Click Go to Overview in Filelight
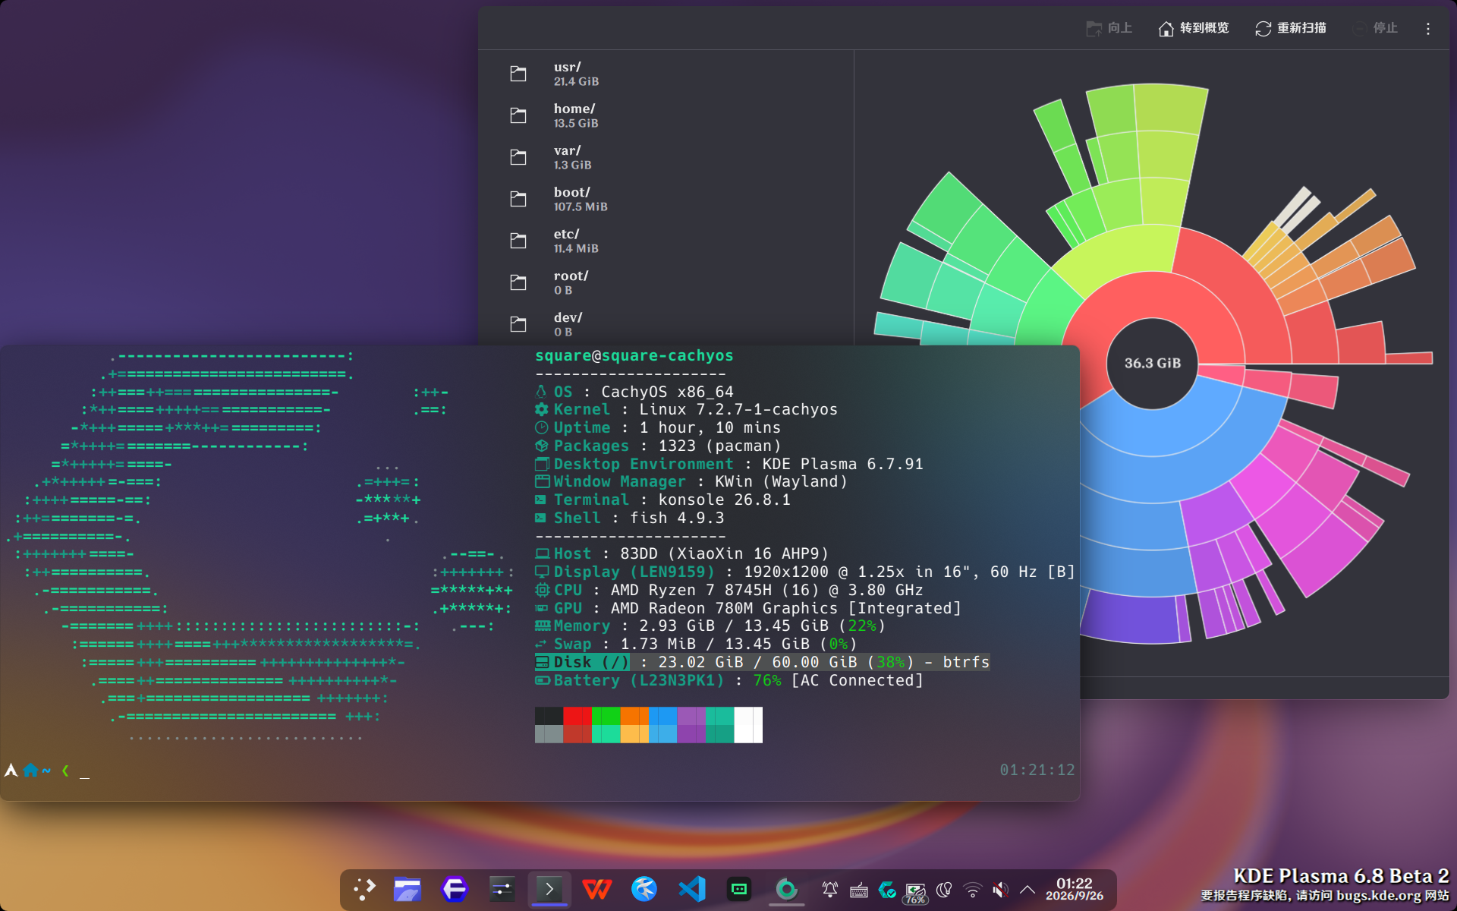This screenshot has height=911, width=1457. (1194, 28)
